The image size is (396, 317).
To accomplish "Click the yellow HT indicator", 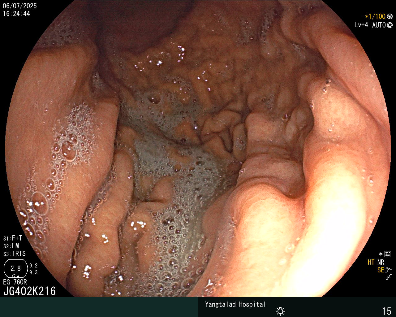I will (x=371, y=262).
